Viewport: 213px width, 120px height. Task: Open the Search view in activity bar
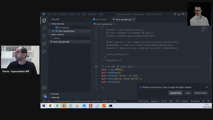point(44,28)
